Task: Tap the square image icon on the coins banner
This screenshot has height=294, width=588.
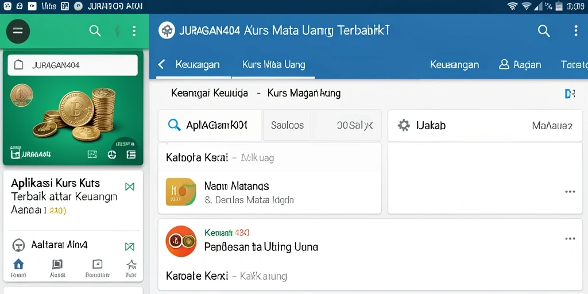Action: tap(92, 154)
